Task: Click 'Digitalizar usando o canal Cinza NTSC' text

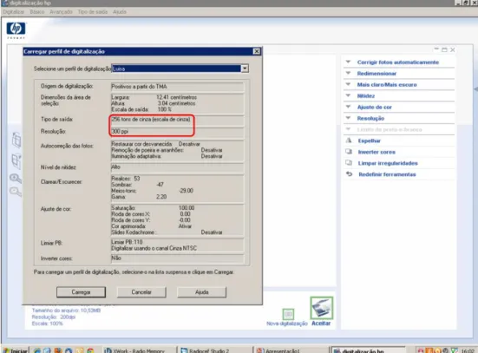Action: [154, 248]
